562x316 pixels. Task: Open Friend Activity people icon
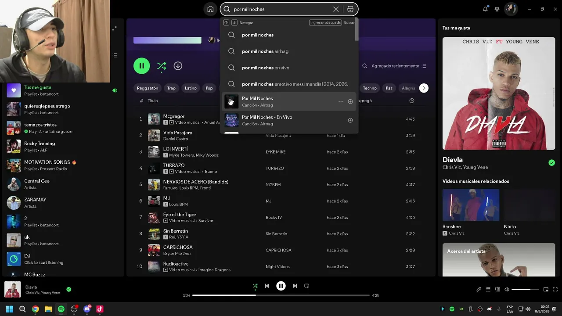(497, 9)
